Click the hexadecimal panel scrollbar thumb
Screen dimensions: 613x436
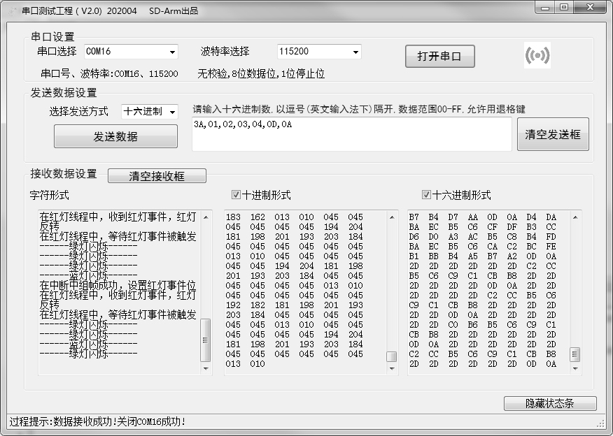pyautogui.click(x=575, y=354)
